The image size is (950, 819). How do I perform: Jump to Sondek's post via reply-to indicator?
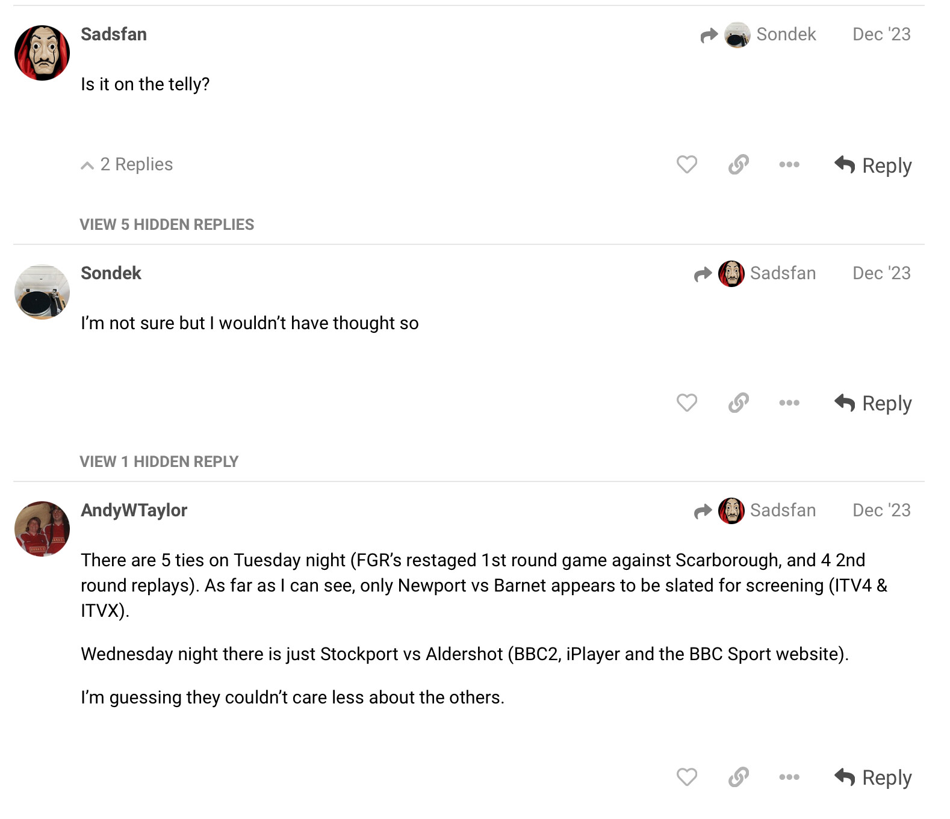point(759,34)
